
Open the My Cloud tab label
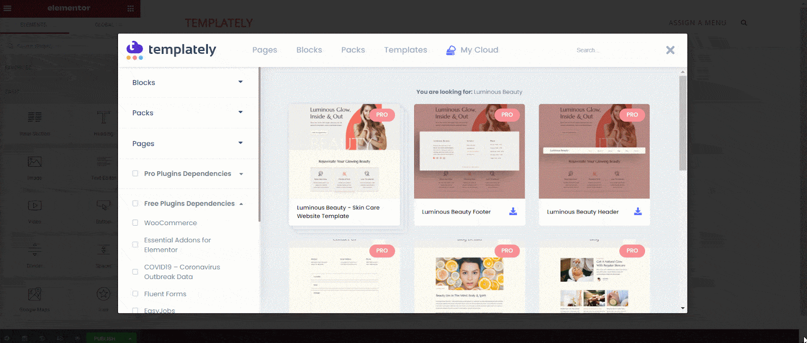click(x=479, y=50)
